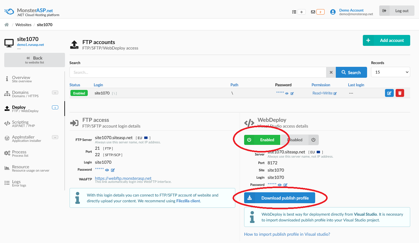Click site1070 login in accounts table
Viewport: 419px width, 243px height.
point(102,93)
